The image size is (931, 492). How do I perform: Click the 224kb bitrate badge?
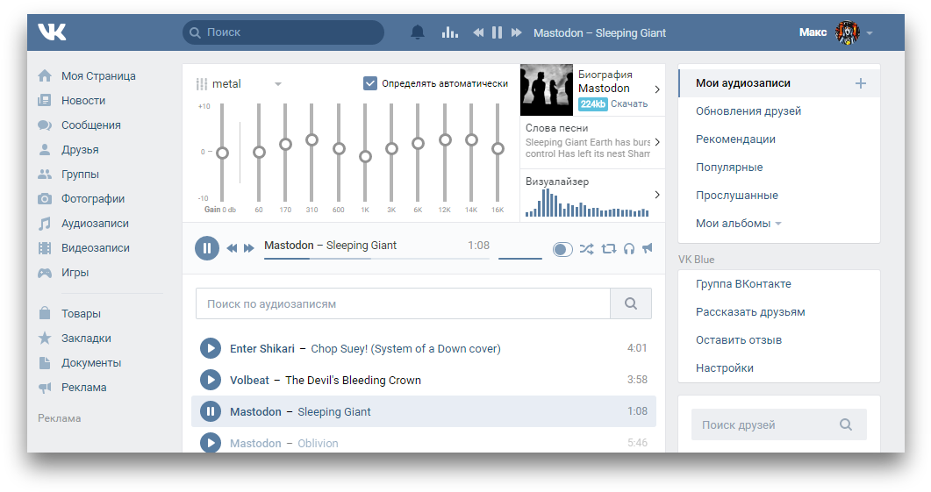tap(592, 103)
